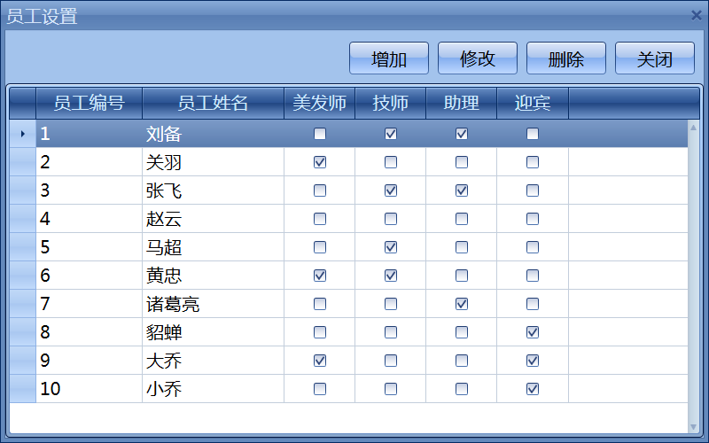Click the 技师 column header
Screen dimensions: 709x443
click(x=391, y=103)
